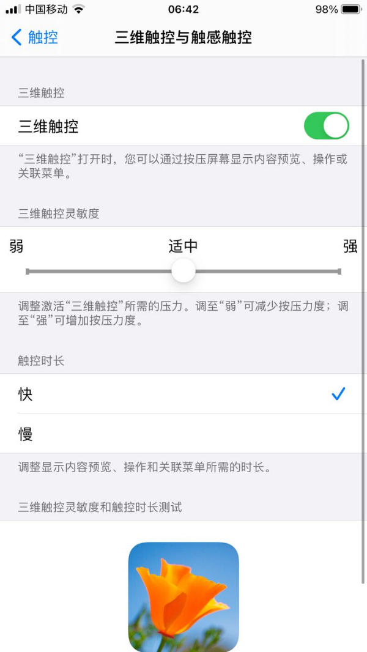The width and height of the screenshot is (367, 652).
Task: Tap the battery icon in status bar
Action: tap(351, 9)
